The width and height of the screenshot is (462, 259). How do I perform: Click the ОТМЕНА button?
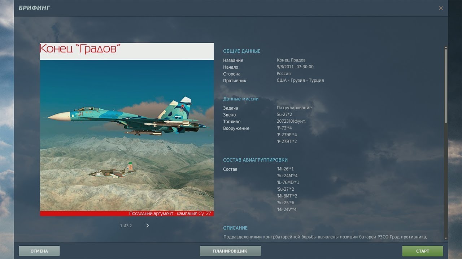pos(39,251)
